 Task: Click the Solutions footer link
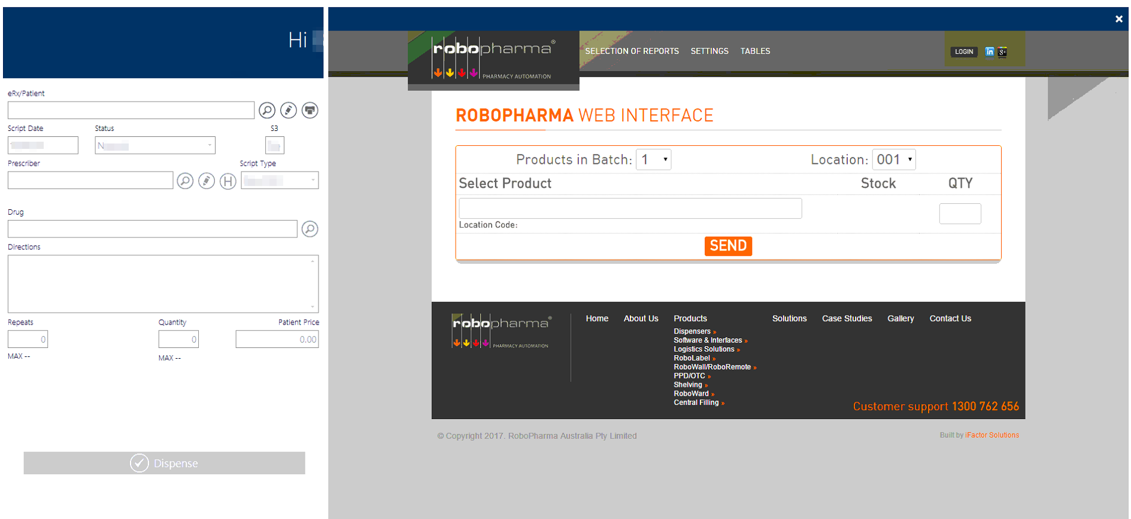click(x=789, y=319)
